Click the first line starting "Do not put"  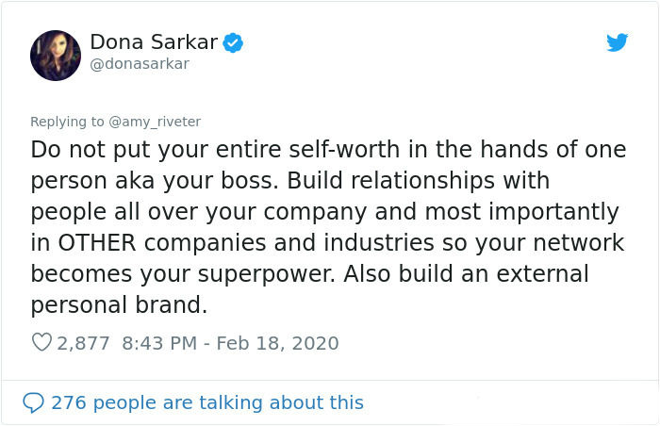click(328, 150)
